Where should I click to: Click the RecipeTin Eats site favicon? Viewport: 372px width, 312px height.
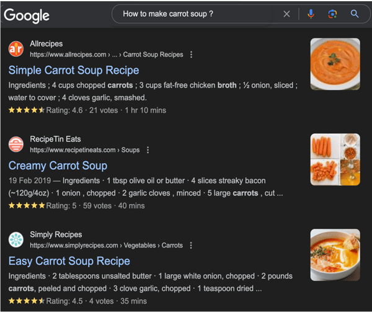click(16, 145)
